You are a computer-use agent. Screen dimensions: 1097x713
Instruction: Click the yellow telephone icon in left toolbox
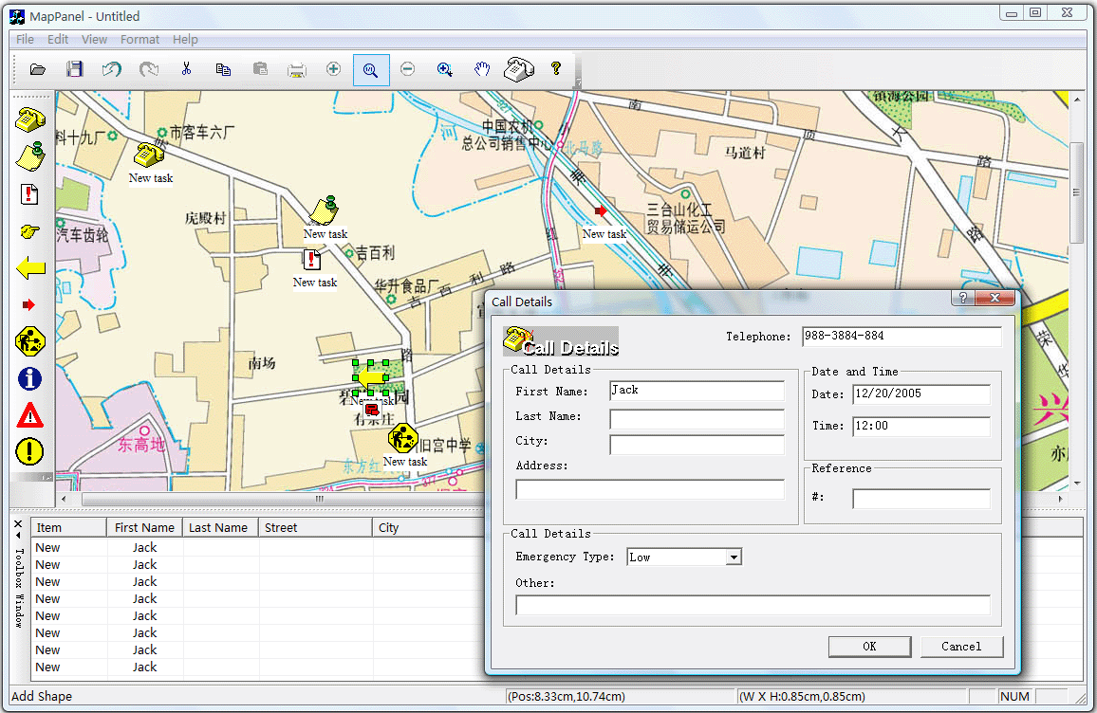(30, 119)
